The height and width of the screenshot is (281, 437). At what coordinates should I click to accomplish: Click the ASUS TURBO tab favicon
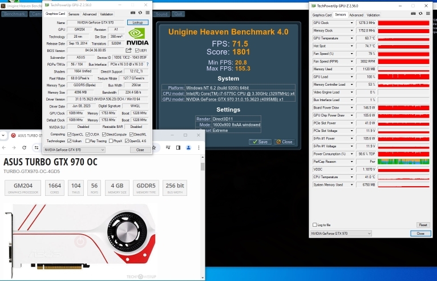point(13,135)
